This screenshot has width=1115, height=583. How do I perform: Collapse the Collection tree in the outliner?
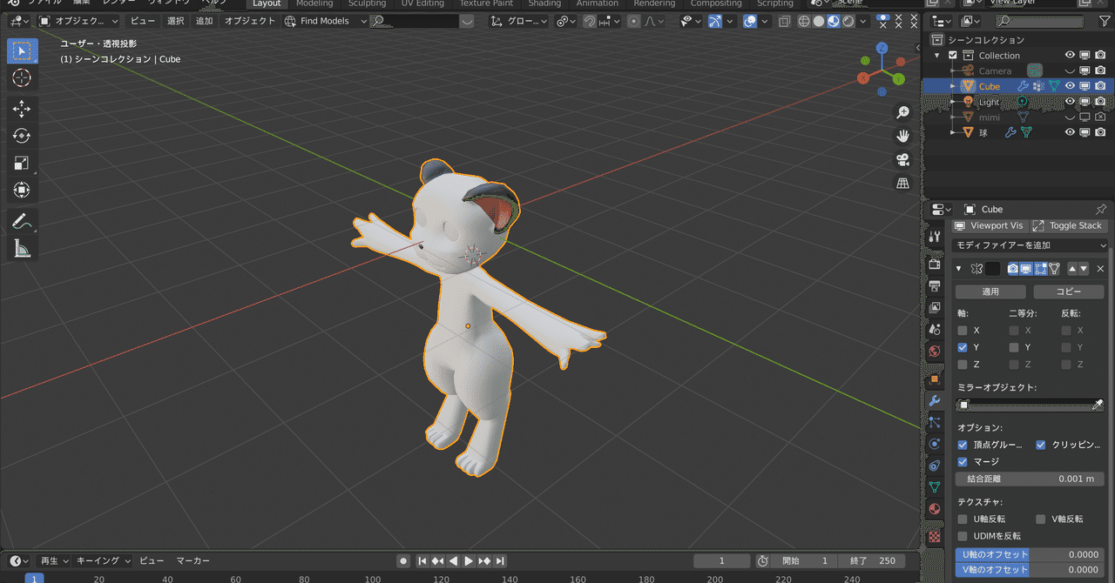[x=938, y=56]
